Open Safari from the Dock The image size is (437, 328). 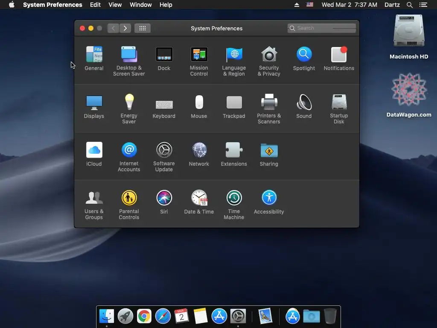[x=163, y=316]
